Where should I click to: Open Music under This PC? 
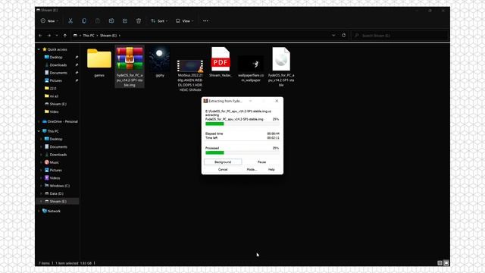tap(54, 162)
